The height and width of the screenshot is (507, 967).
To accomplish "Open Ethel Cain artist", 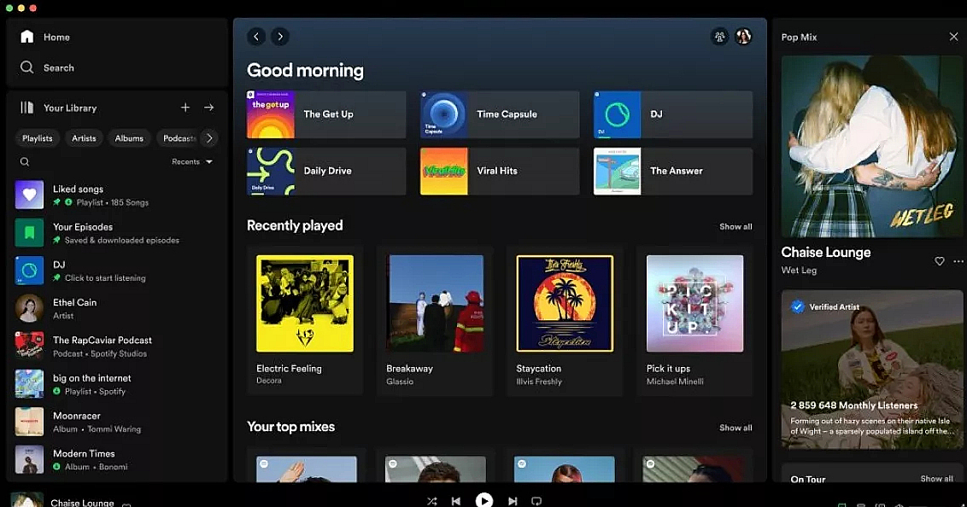I will (x=117, y=309).
